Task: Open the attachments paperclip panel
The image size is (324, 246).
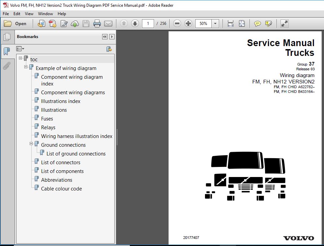Action: point(7,66)
